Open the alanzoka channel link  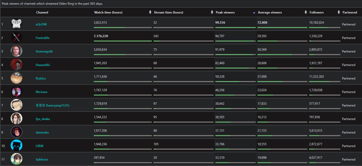[42, 132]
